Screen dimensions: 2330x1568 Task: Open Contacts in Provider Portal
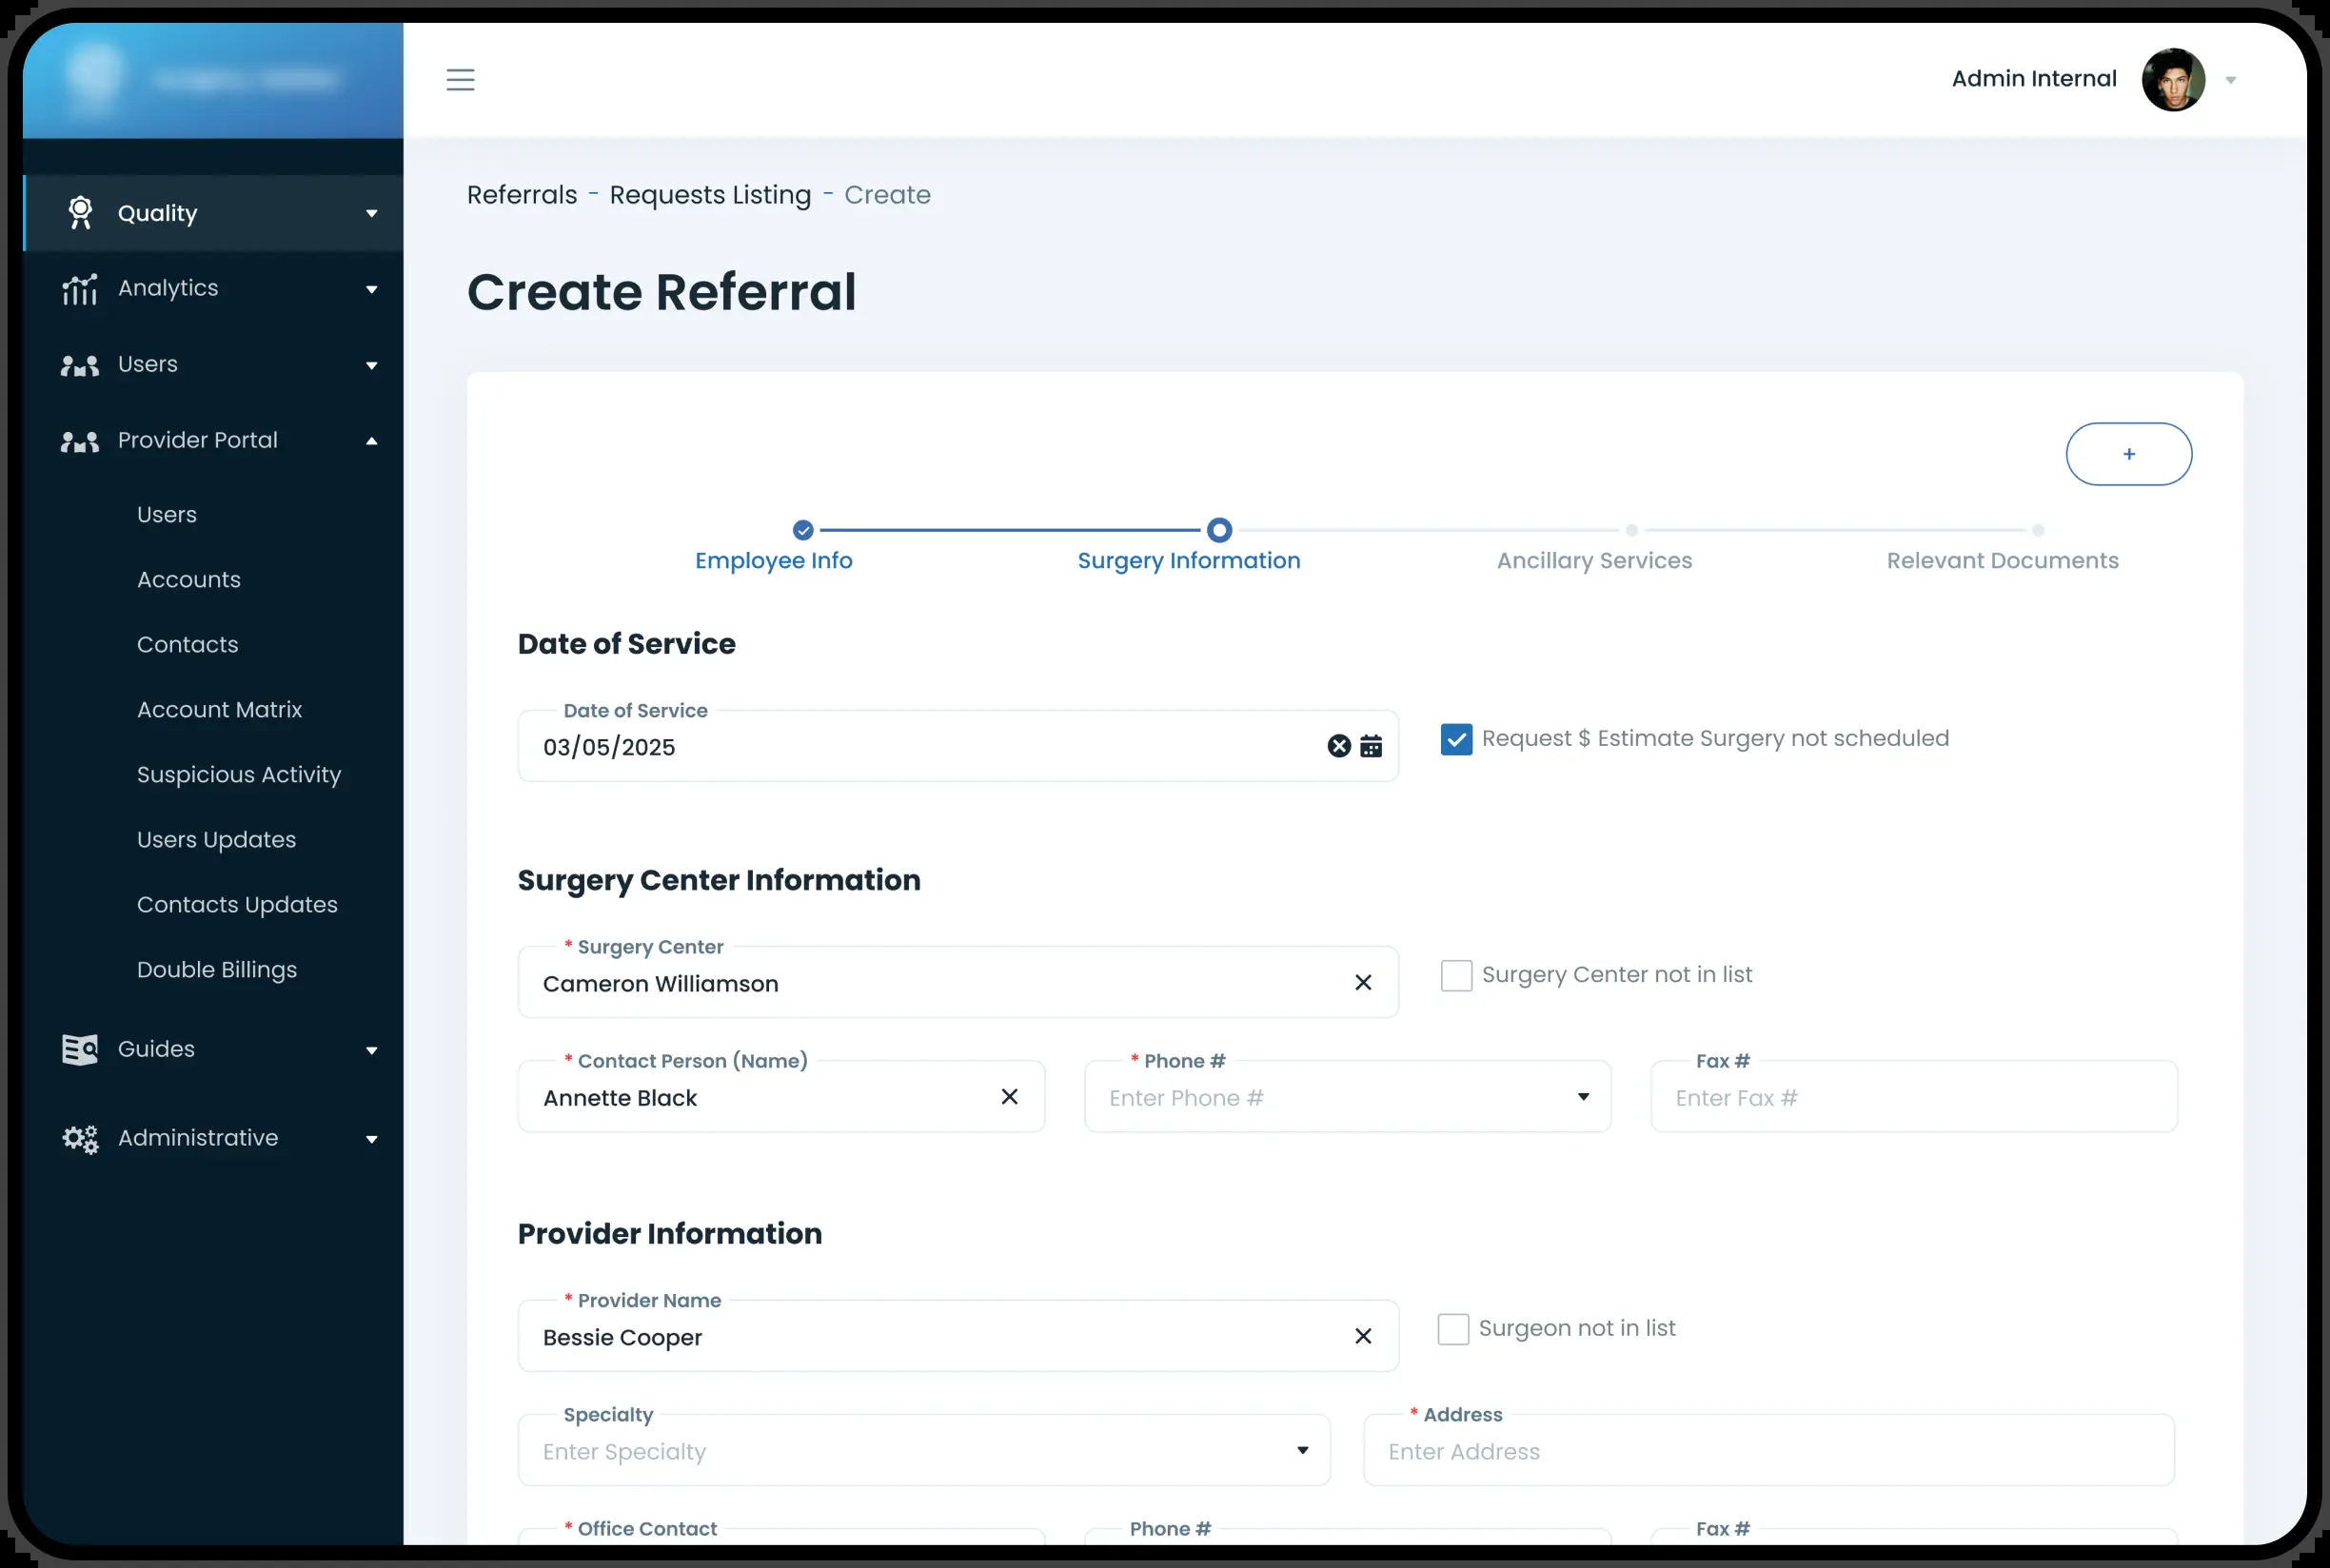[188, 644]
